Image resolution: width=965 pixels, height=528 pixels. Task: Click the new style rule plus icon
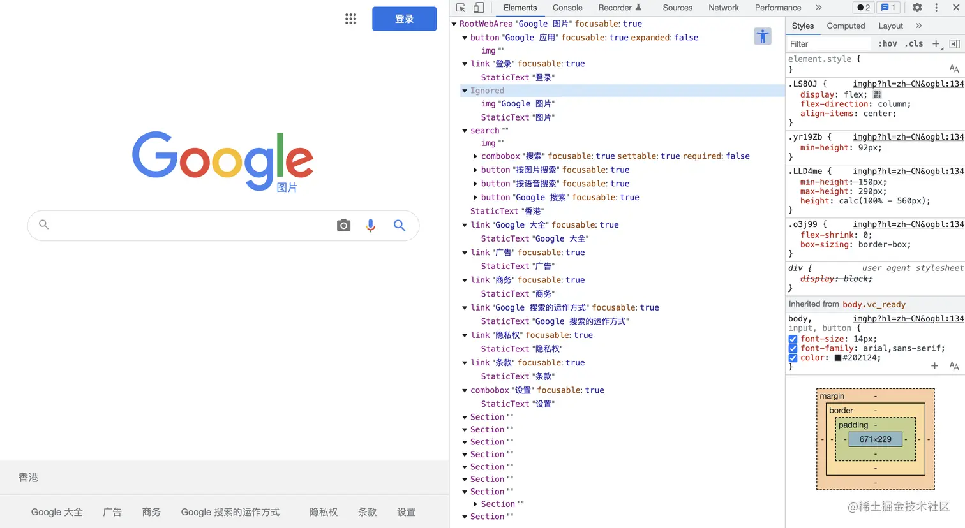point(936,44)
